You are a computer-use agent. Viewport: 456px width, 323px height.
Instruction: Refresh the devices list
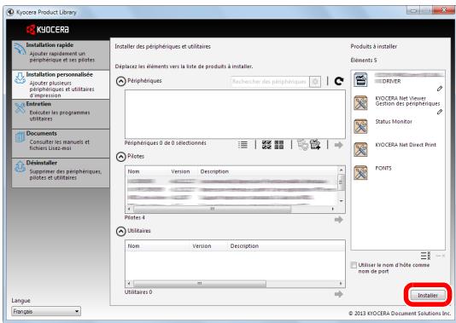pos(339,81)
